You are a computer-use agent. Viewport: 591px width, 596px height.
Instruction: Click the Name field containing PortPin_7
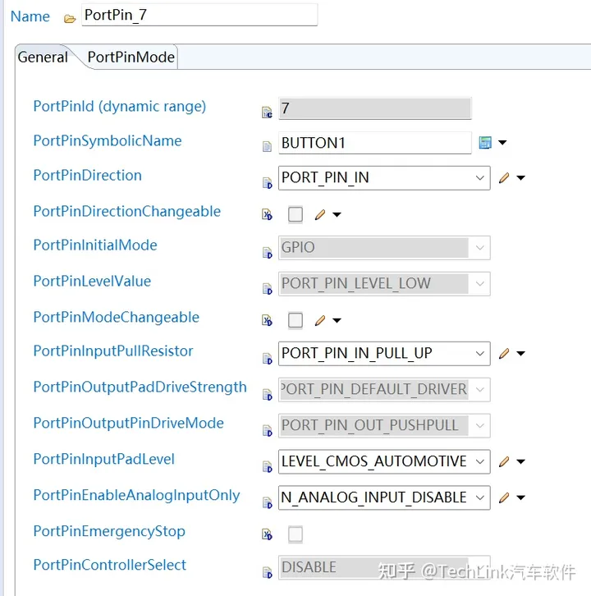pos(199,16)
